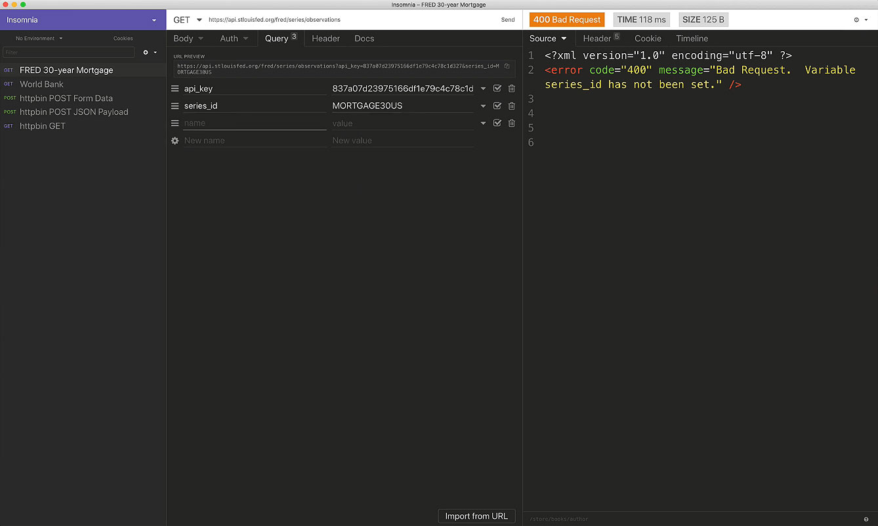Click drag handle of the empty name row
This screenshot has height=526, width=878.
tap(175, 123)
